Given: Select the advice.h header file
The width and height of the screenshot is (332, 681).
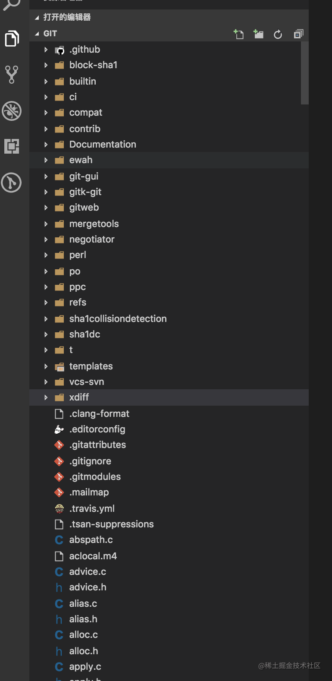Looking at the screenshot, I should [x=169, y=587].
